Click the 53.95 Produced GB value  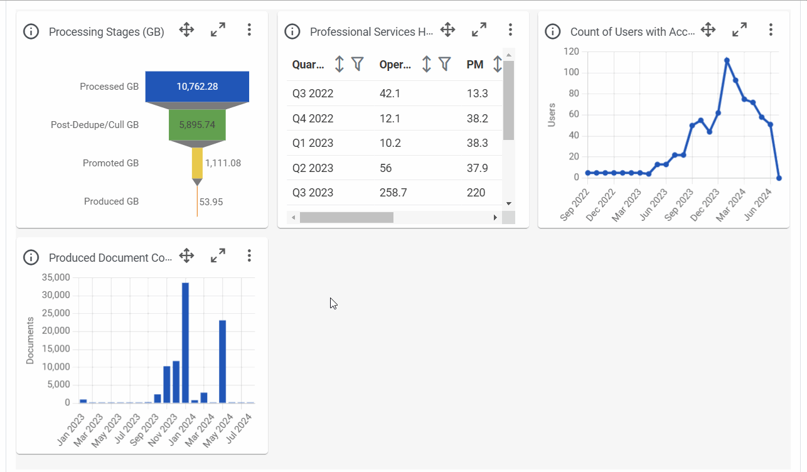coord(211,202)
